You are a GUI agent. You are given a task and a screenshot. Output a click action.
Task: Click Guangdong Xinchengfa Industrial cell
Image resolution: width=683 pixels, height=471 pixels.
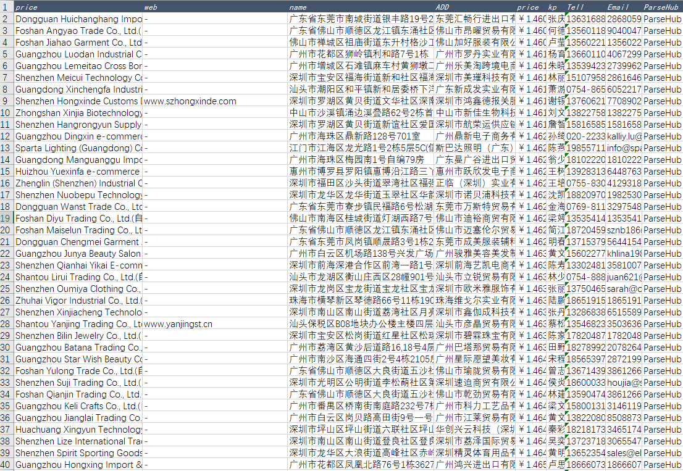(x=78, y=90)
